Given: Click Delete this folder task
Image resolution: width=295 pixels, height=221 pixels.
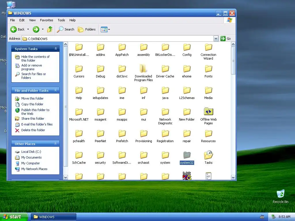Looking at the screenshot, I should tap(33, 130).
